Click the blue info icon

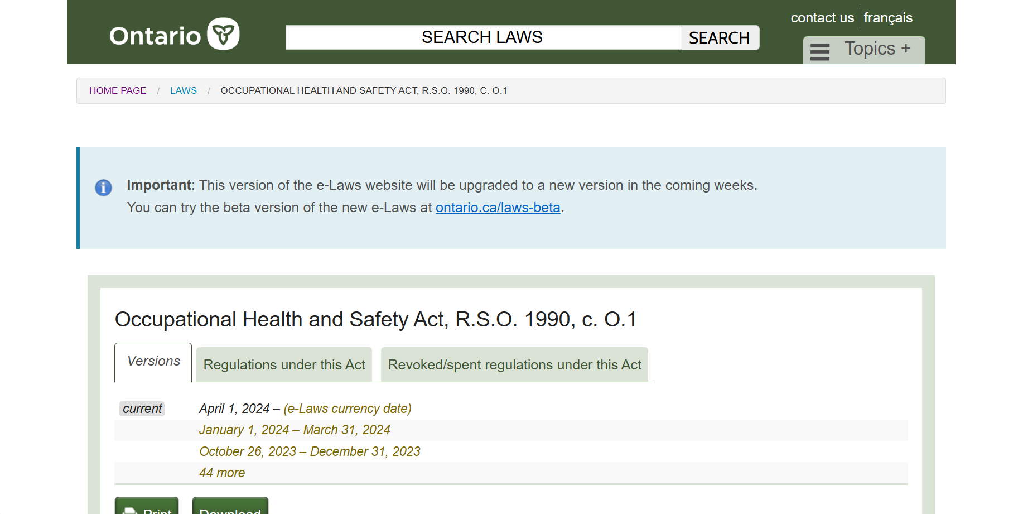103,188
